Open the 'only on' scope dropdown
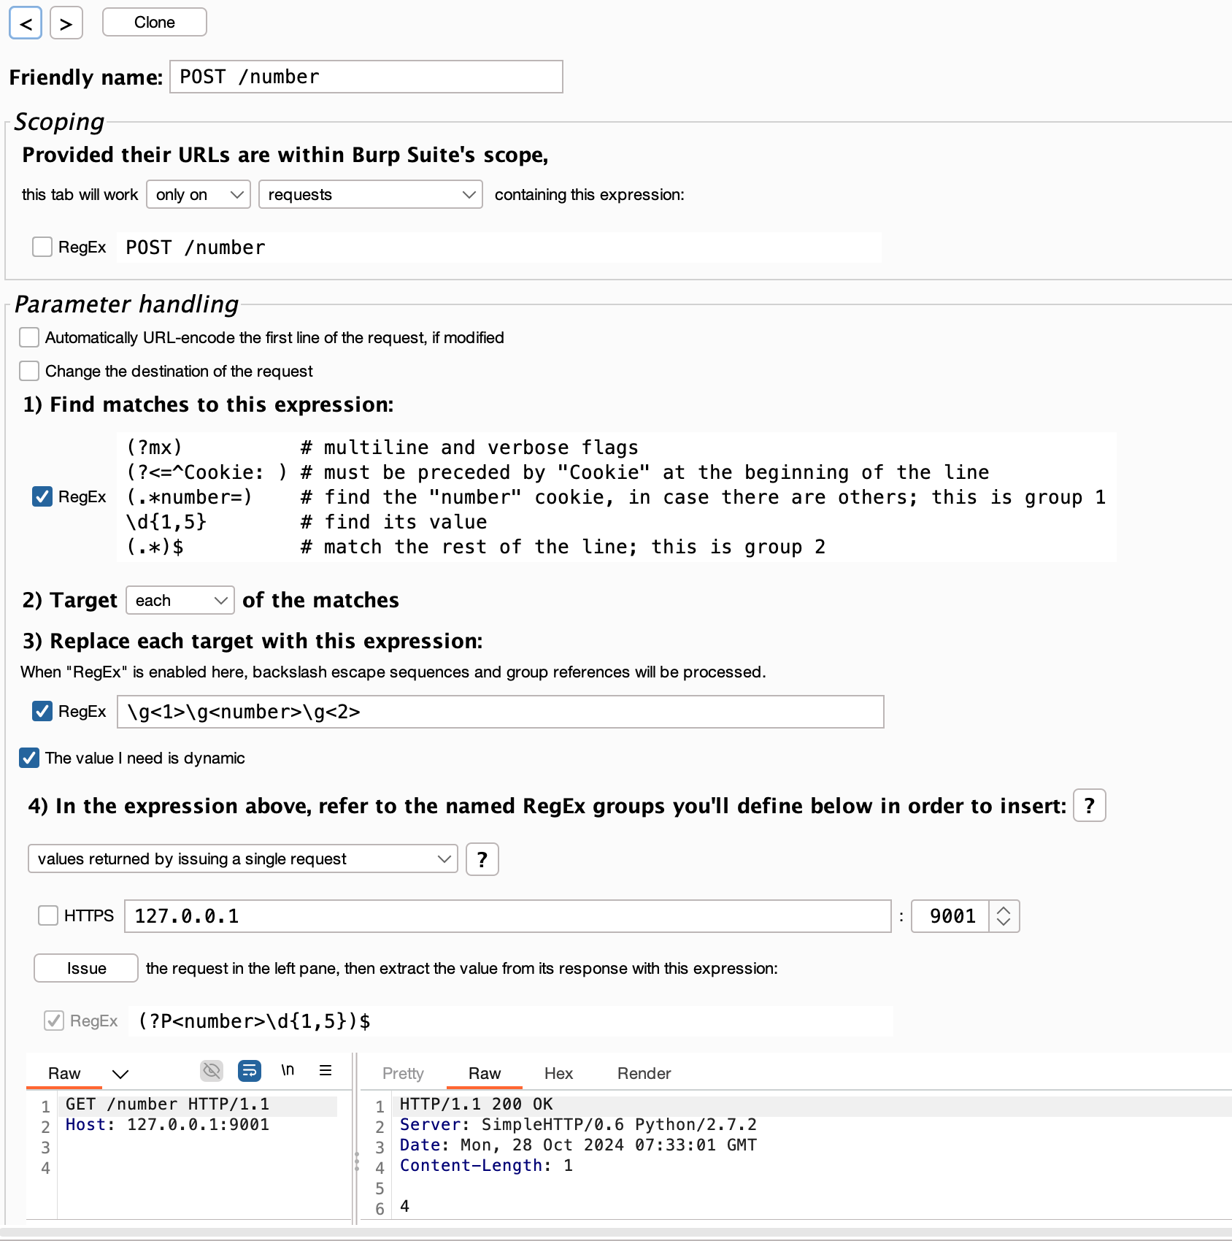The width and height of the screenshot is (1232, 1241). pos(199,195)
